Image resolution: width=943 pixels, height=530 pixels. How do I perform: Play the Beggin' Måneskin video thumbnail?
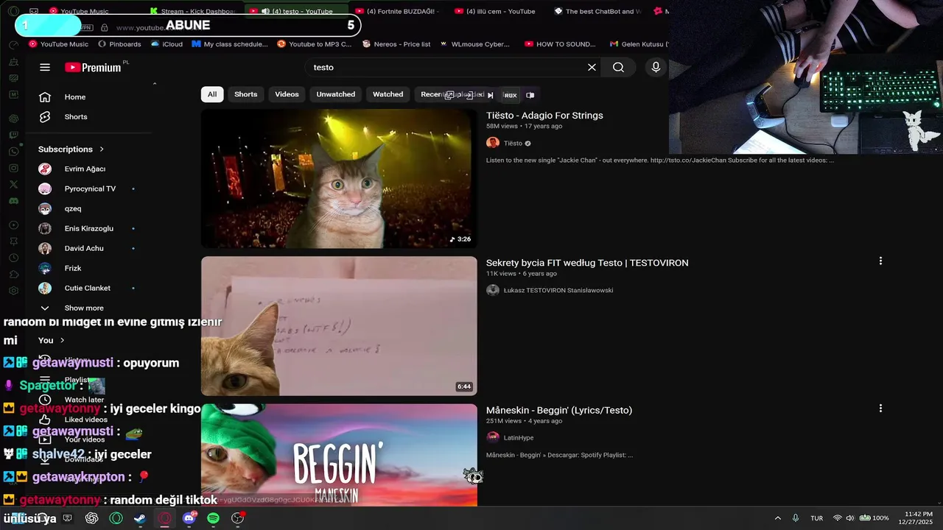click(x=339, y=455)
